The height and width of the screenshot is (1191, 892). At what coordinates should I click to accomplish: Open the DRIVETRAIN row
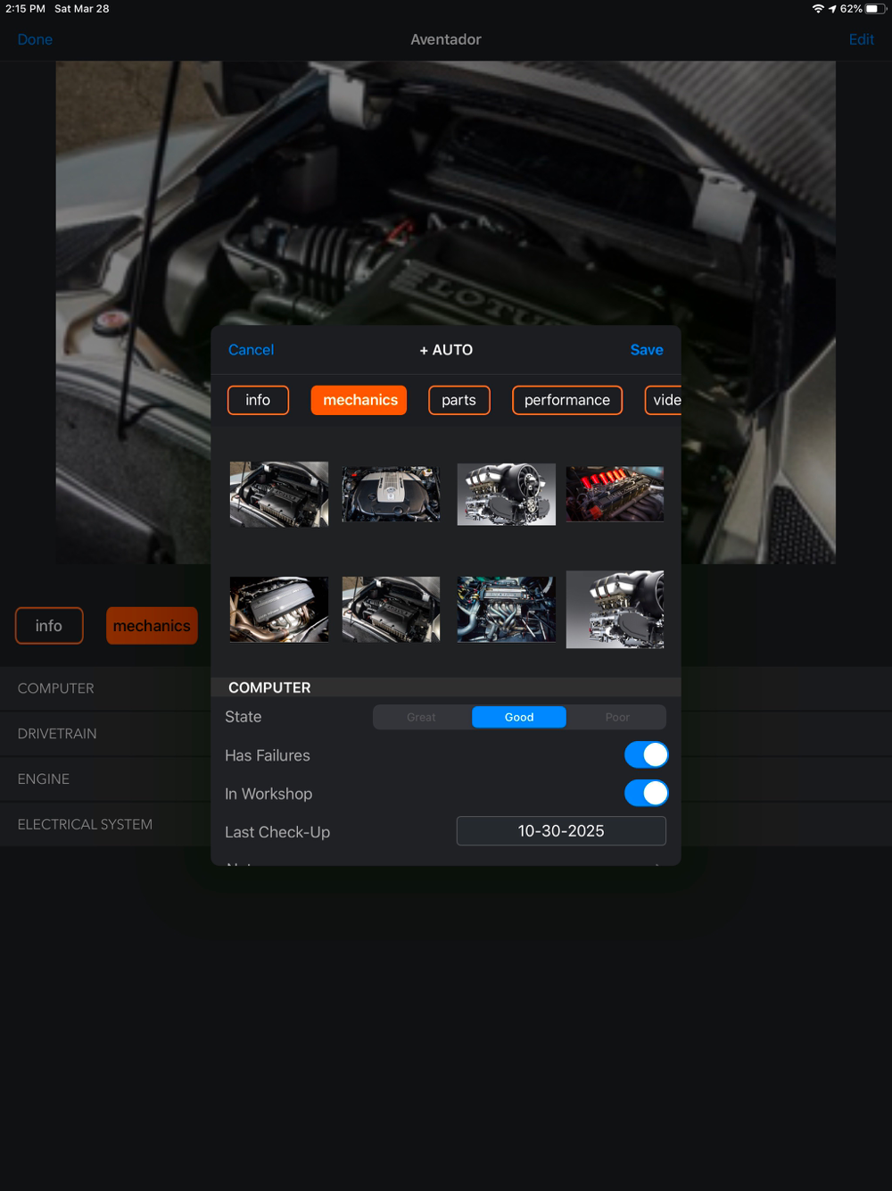pos(105,734)
